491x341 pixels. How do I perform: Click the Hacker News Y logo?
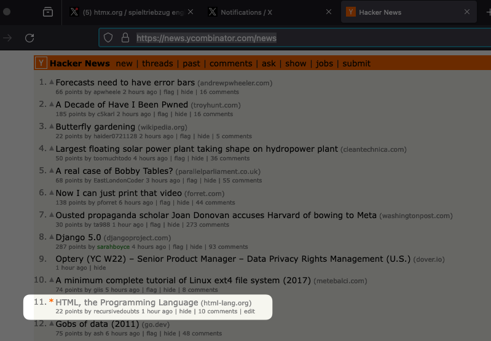coord(41,63)
